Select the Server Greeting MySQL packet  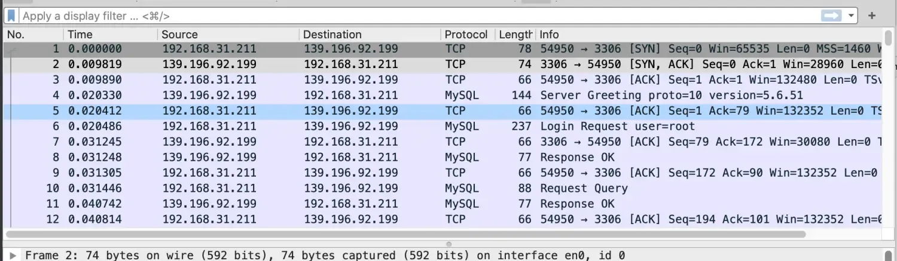click(x=671, y=96)
